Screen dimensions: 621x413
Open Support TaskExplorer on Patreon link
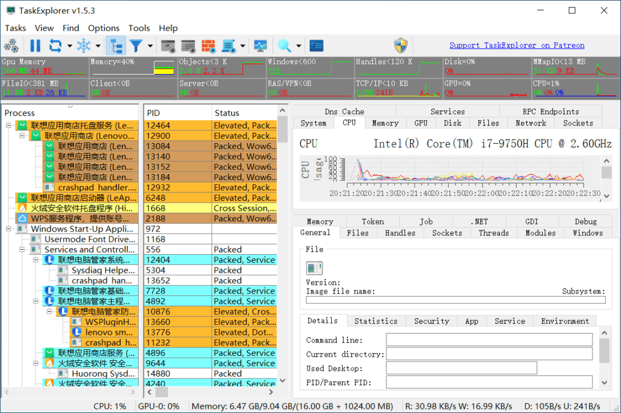[x=517, y=45]
